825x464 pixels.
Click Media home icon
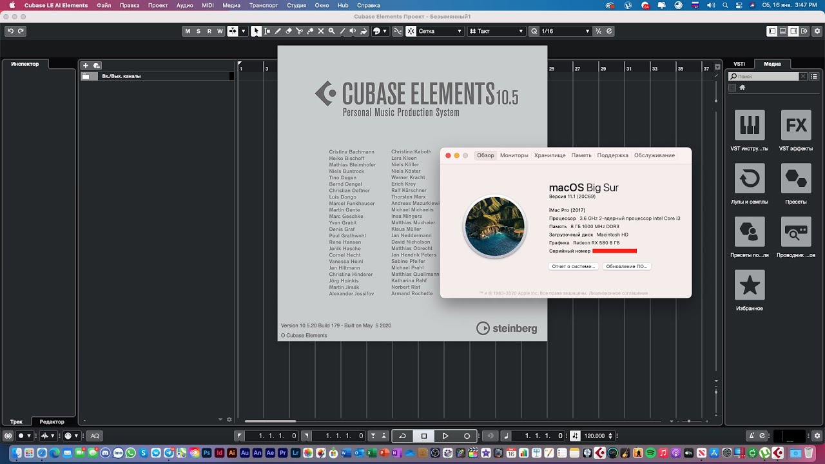pos(742,88)
